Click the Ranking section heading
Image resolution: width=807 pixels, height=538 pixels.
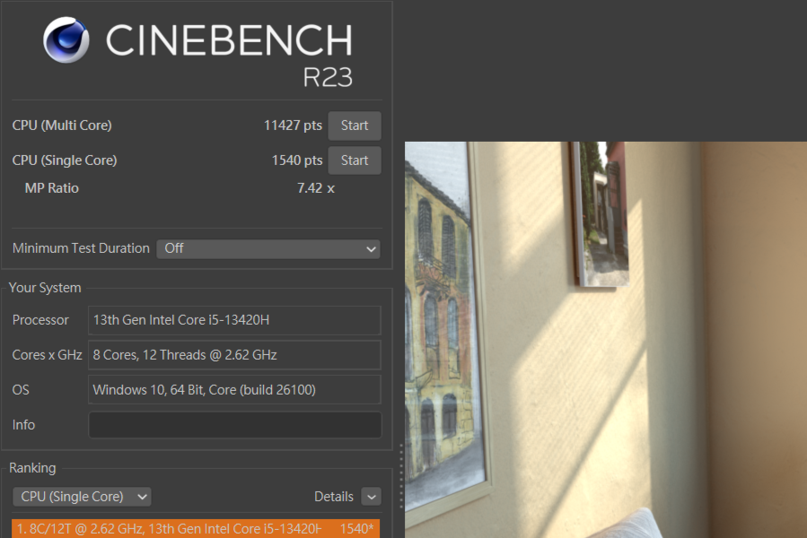32,468
